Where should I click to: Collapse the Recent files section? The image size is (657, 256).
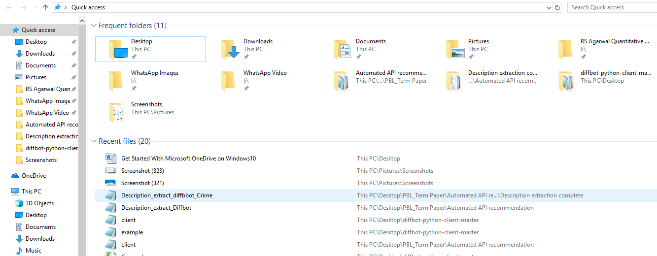pos(94,141)
